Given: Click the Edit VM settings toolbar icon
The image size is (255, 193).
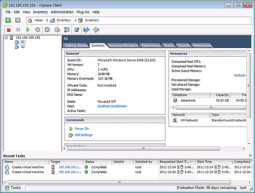Looking at the screenshot, I should pyautogui.click(x=86, y=30).
